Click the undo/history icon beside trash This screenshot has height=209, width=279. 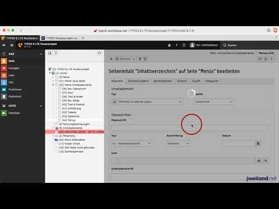(145, 59)
